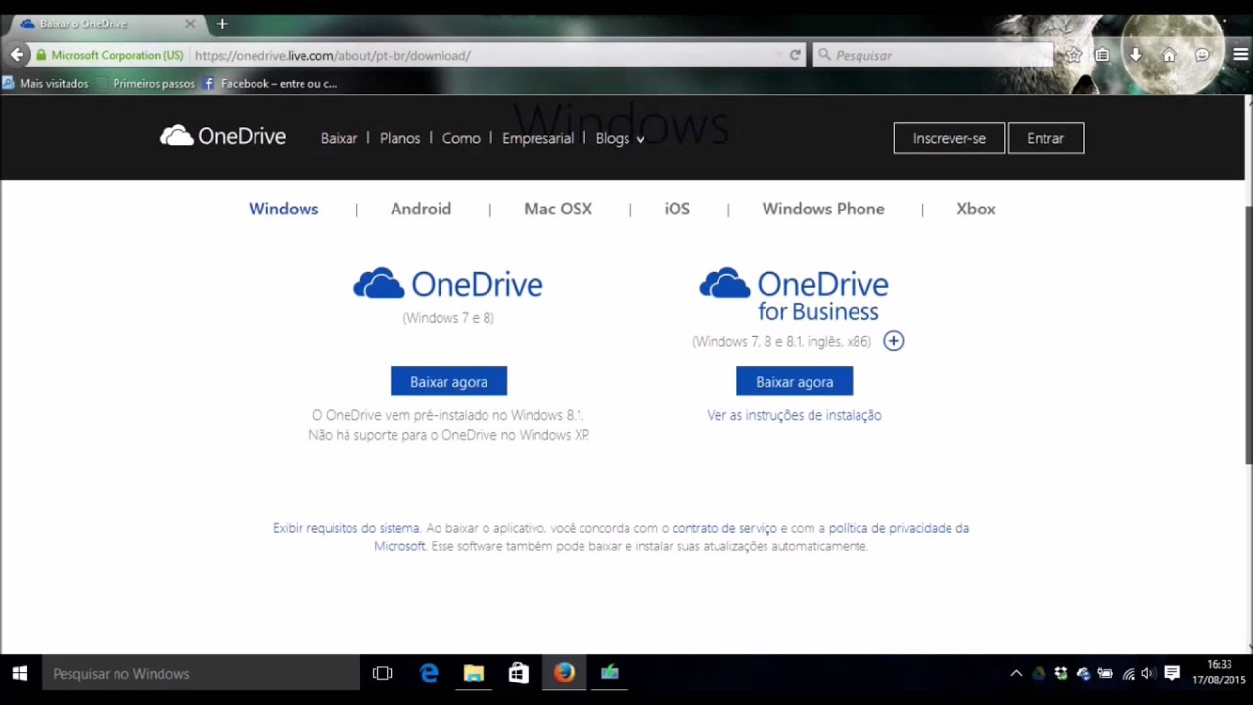This screenshot has width=1253, height=705.
Task: Click the Entrar sign-in button
Action: tap(1045, 138)
